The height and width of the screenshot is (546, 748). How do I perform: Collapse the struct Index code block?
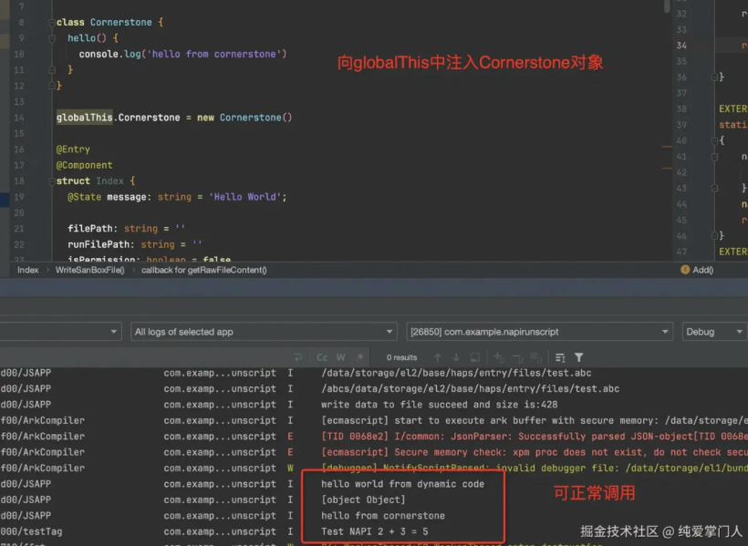coord(52,181)
